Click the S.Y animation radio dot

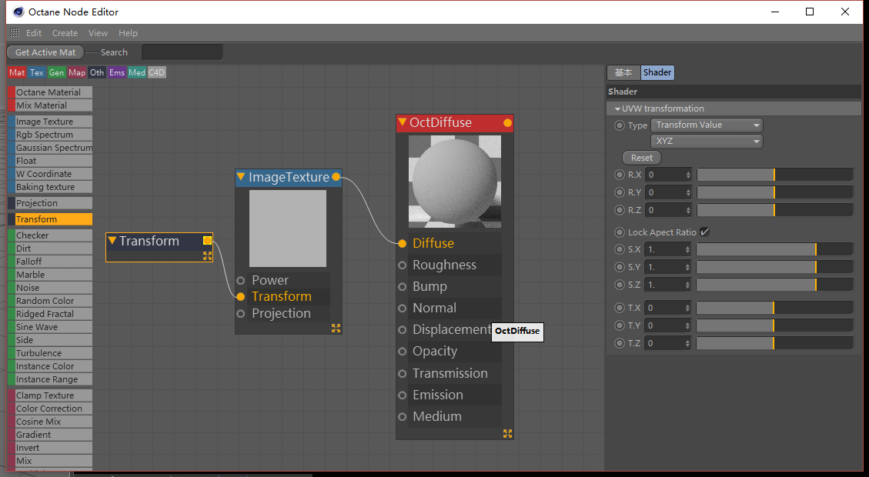(620, 267)
